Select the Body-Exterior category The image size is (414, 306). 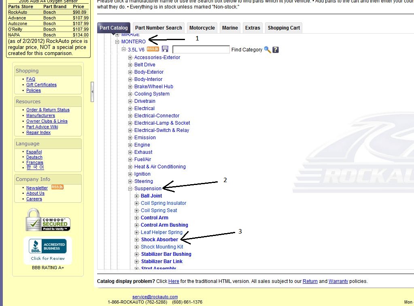[x=149, y=72]
